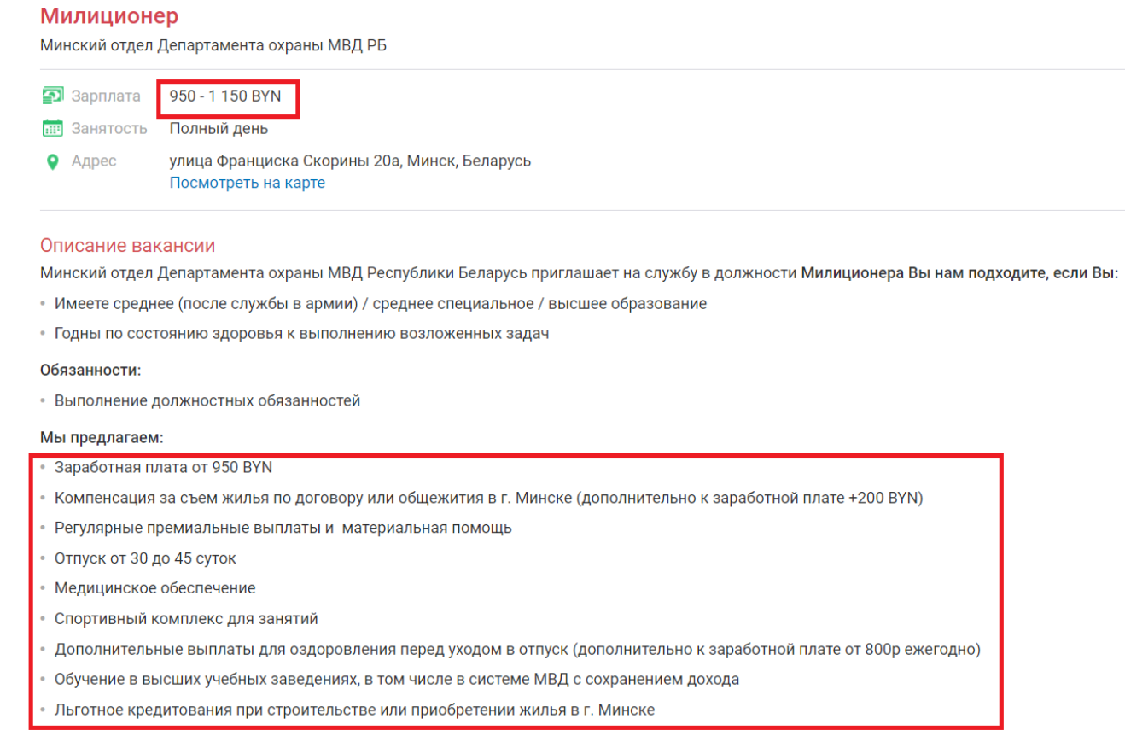Click the Льготное кредитования list item
This screenshot has width=1125, height=736.
[354, 710]
